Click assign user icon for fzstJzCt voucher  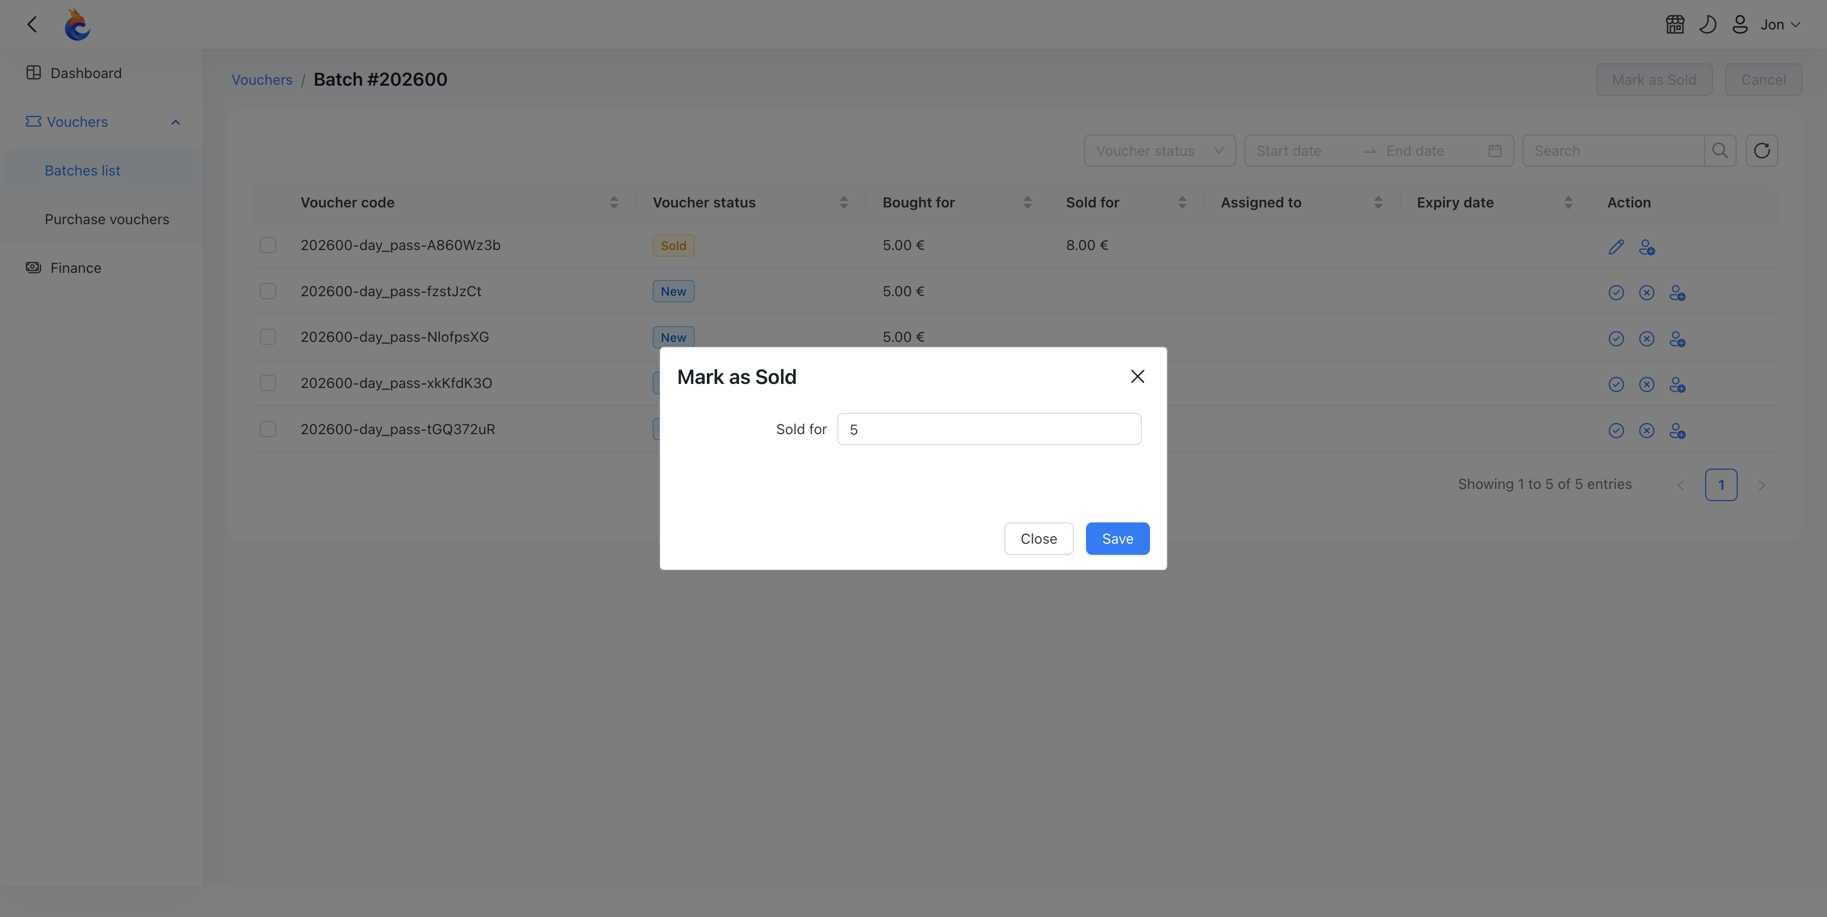pos(1677,293)
